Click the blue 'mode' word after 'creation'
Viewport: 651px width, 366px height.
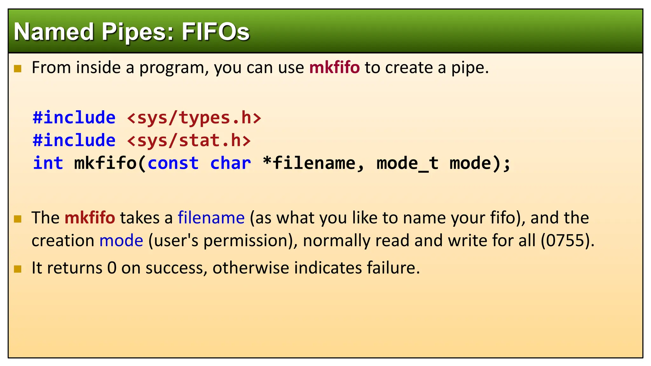[x=121, y=241]
